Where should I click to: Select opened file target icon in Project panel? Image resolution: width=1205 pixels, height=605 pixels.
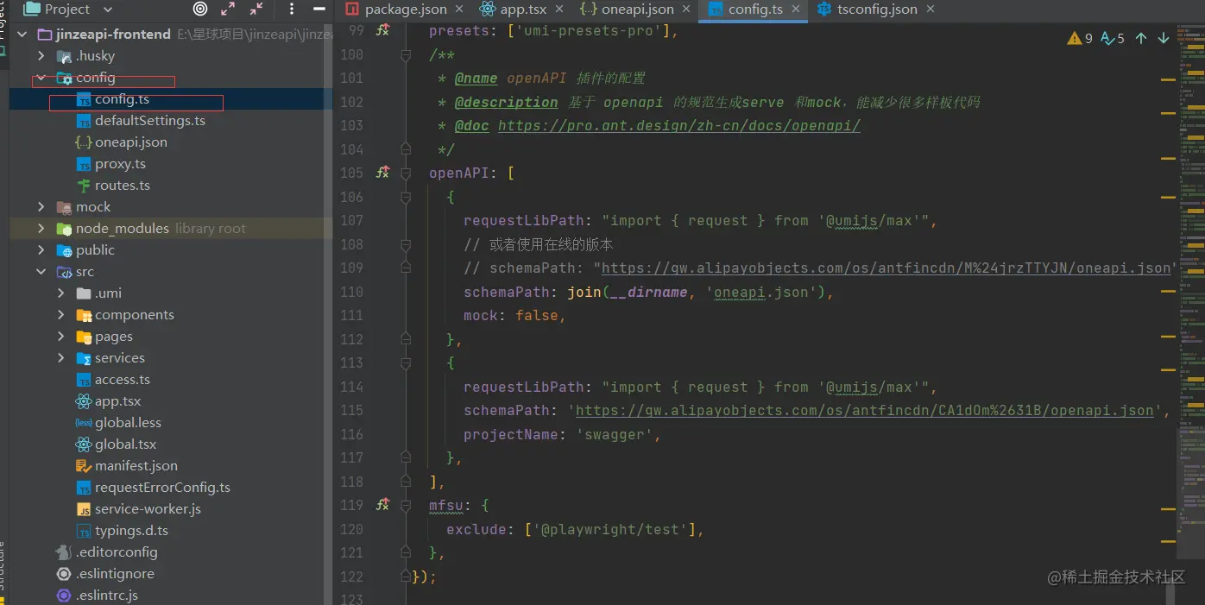pyautogui.click(x=200, y=9)
